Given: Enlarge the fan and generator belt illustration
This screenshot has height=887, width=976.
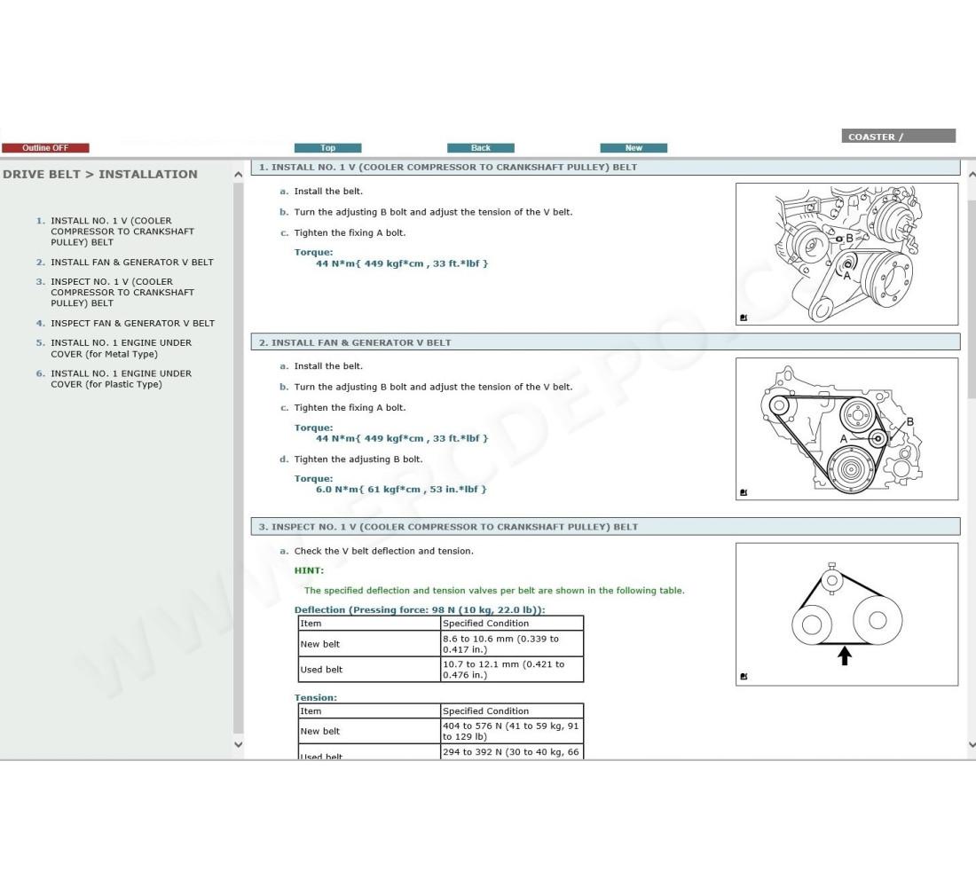Looking at the screenshot, I should pos(846,429).
